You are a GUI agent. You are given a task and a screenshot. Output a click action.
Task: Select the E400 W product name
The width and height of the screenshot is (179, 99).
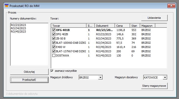pyautogui.click(x=61, y=47)
